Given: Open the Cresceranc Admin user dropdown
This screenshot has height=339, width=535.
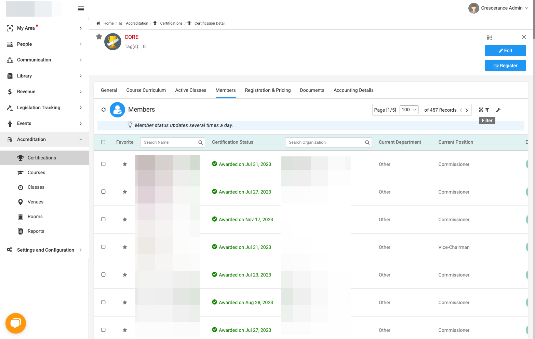Looking at the screenshot, I should pyautogui.click(x=498, y=8).
